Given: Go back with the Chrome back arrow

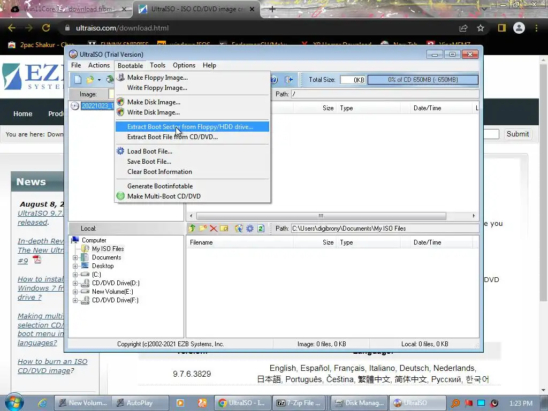Looking at the screenshot, I should 12,28.
